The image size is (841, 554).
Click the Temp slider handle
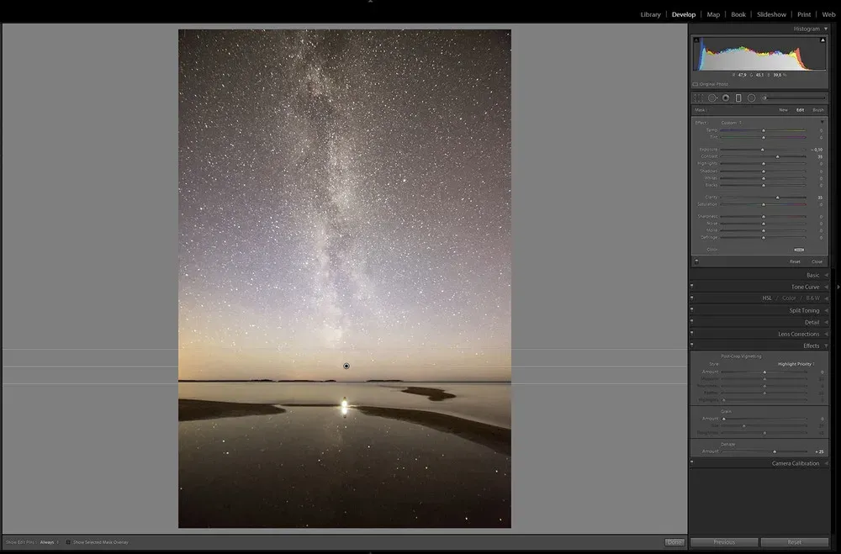(764, 130)
